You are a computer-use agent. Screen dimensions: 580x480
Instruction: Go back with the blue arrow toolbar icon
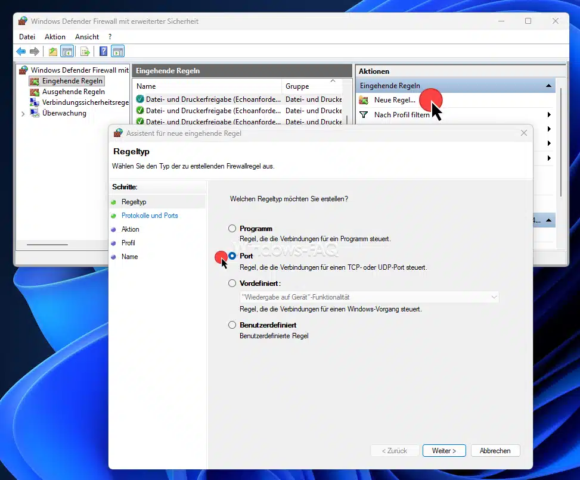click(x=21, y=51)
